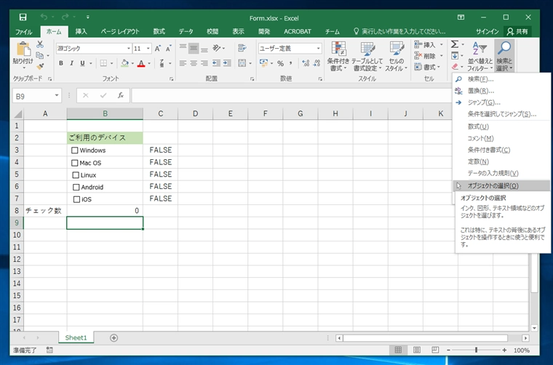Viewport: 553px width, 365px height.
Task: Click the Paste (貼り付け) clipboard icon
Action: (23, 49)
